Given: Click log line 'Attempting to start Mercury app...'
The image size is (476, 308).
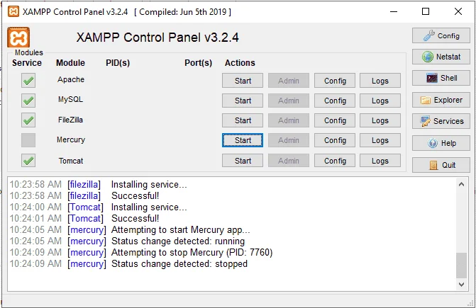Looking at the screenshot, I should [x=181, y=230].
